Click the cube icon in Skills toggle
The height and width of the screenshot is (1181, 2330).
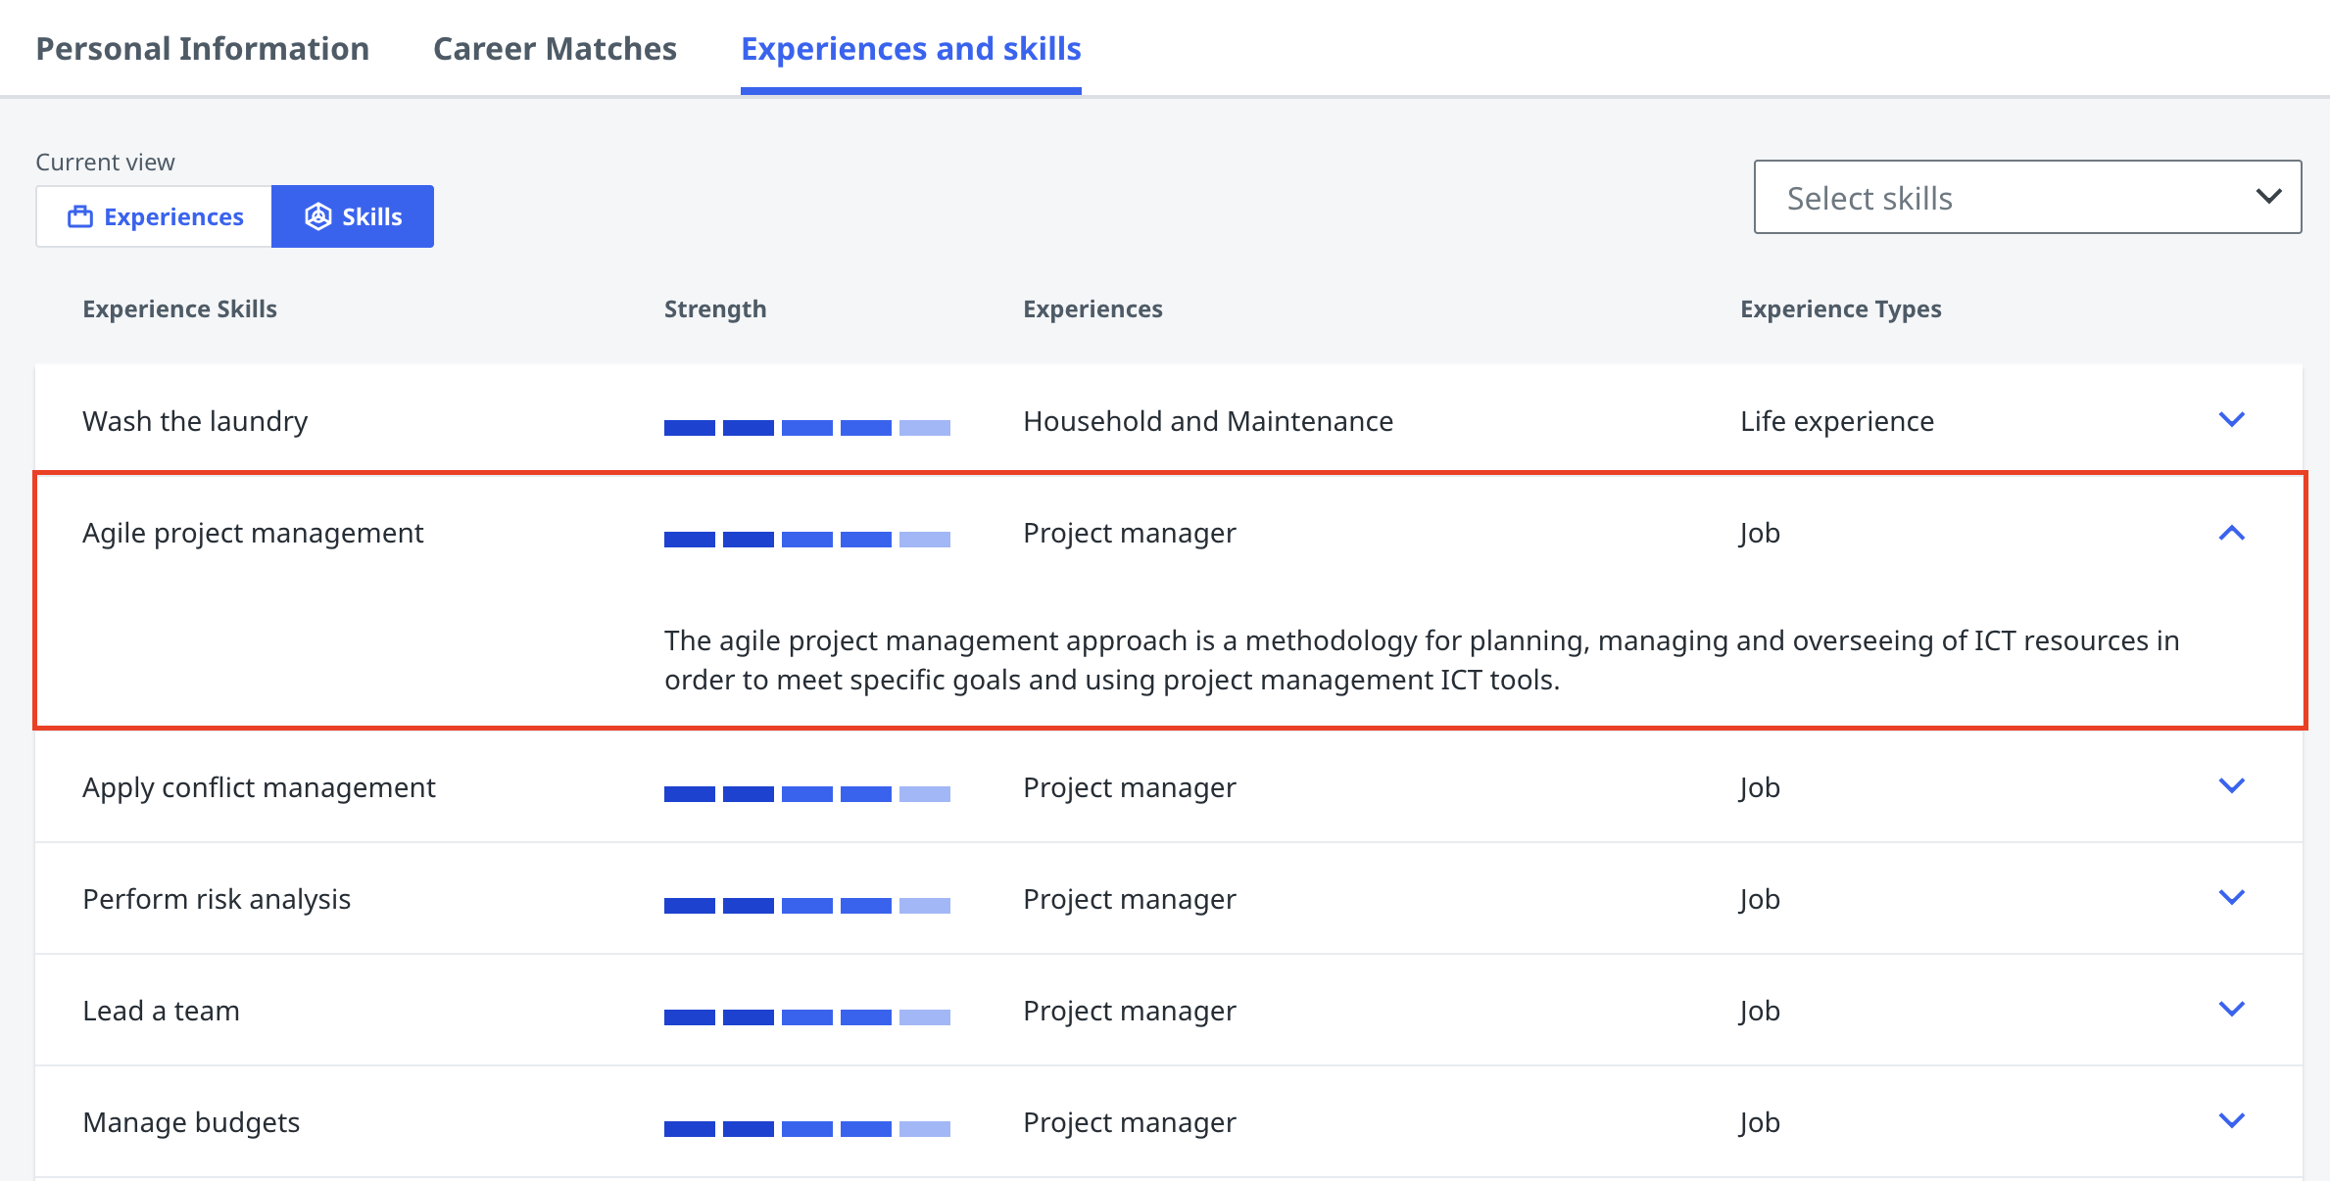(318, 216)
